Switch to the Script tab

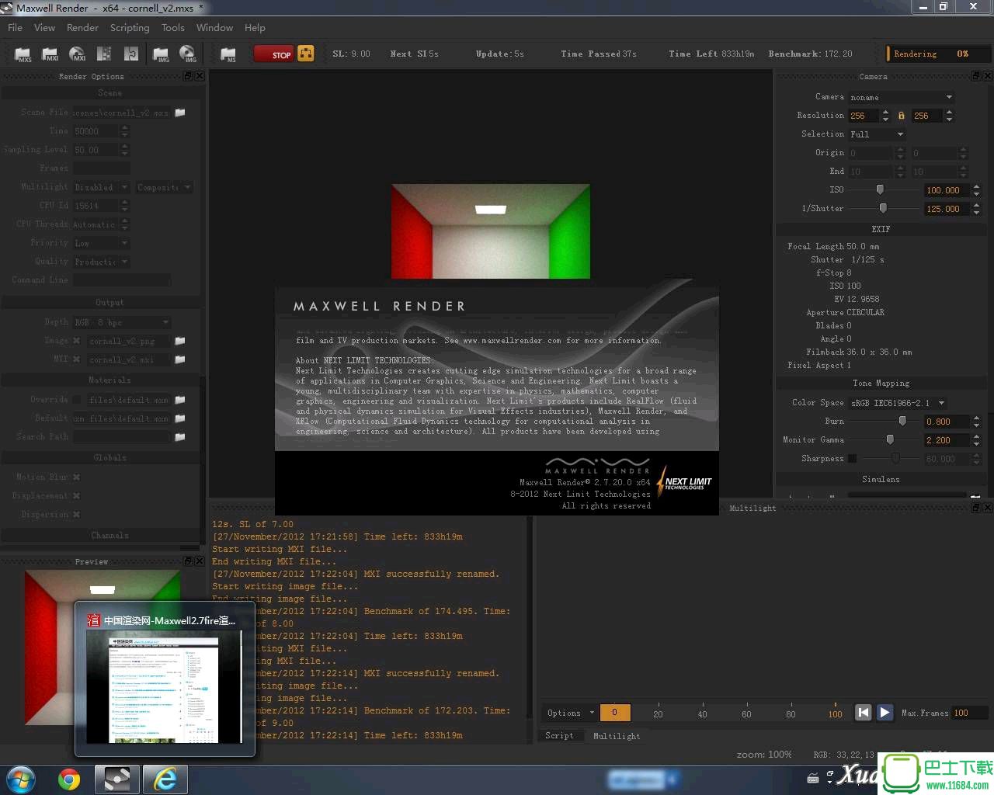[559, 735]
